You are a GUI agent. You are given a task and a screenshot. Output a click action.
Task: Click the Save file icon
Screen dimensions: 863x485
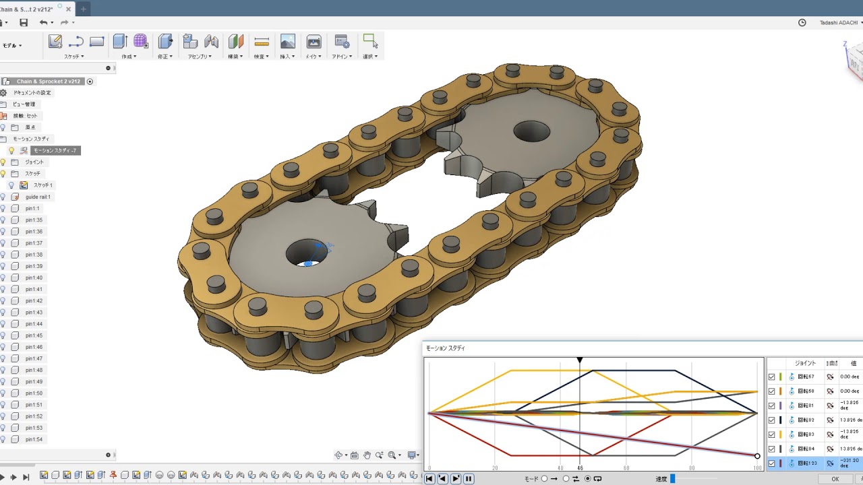pos(24,23)
